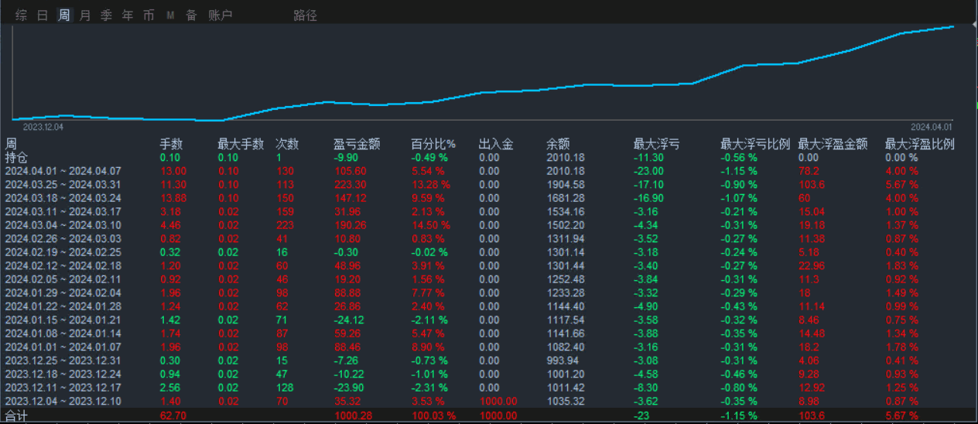This screenshot has width=978, height=424.
Task: Select the 2024.03.04 ~ 2024.03.10 week row
Action: (x=489, y=225)
